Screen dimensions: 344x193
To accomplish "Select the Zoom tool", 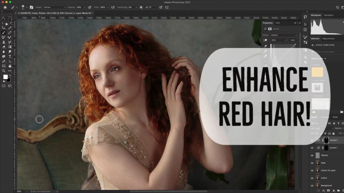I will 4,71.
